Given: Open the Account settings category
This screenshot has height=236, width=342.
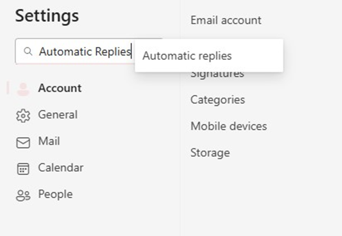Looking at the screenshot, I should pos(60,88).
